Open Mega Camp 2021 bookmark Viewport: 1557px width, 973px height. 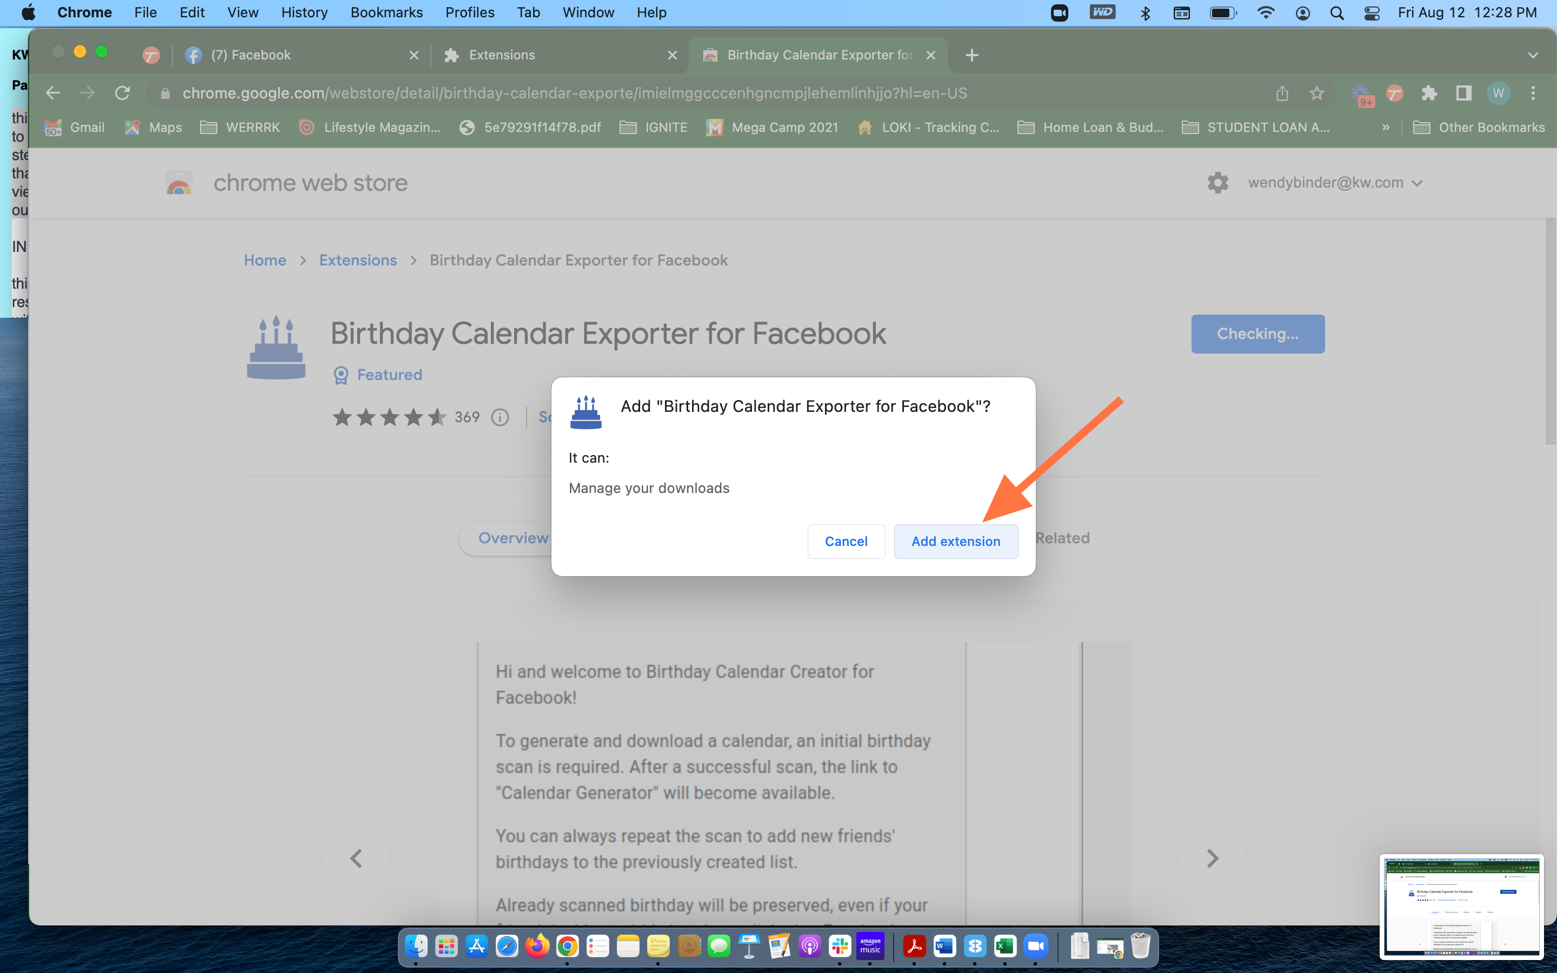[772, 128]
